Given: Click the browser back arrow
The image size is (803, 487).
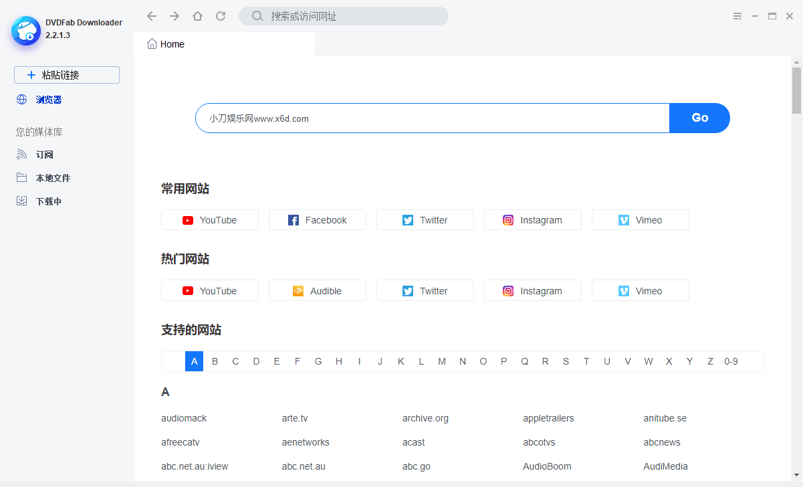Looking at the screenshot, I should (x=152, y=16).
